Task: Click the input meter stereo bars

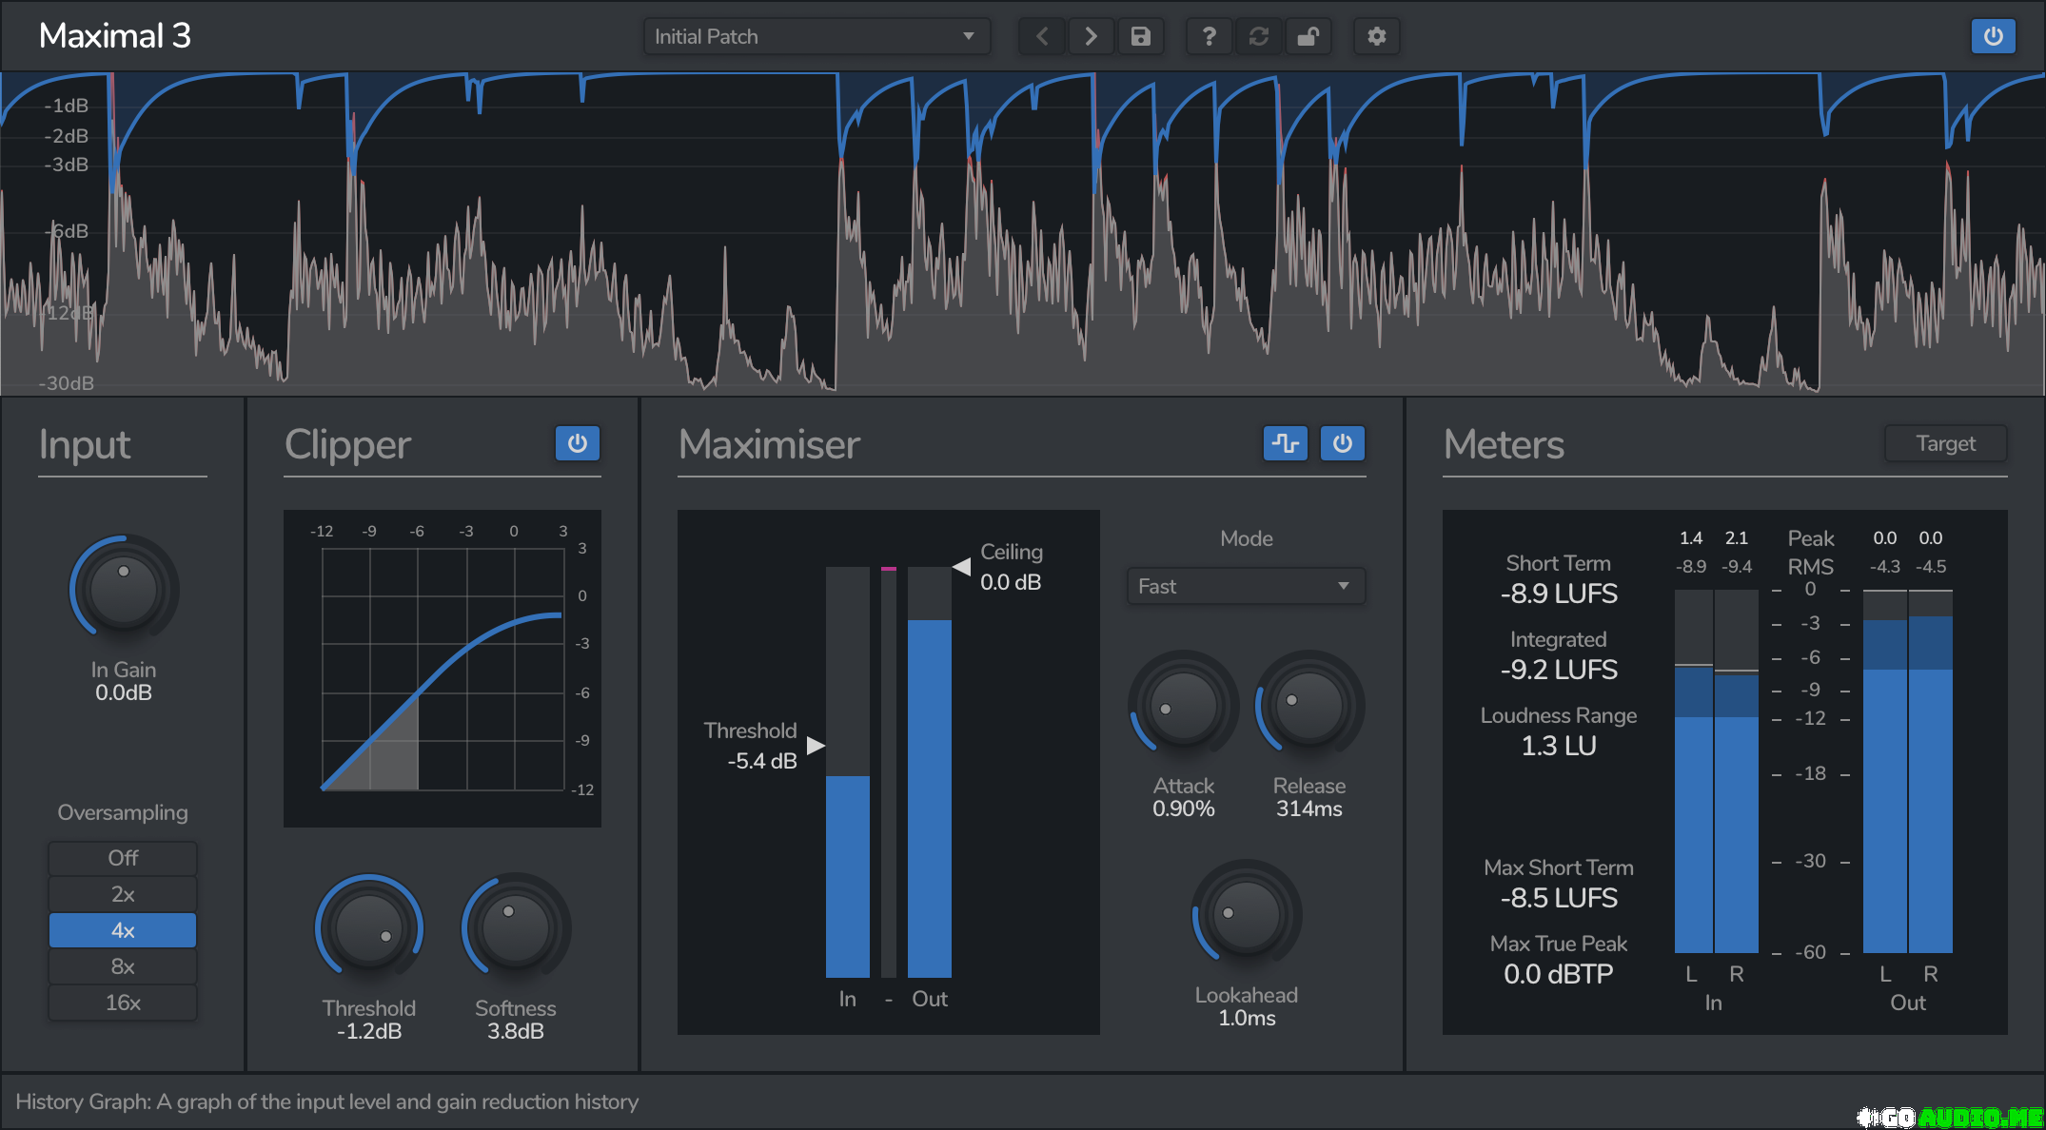Action: tap(1716, 771)
